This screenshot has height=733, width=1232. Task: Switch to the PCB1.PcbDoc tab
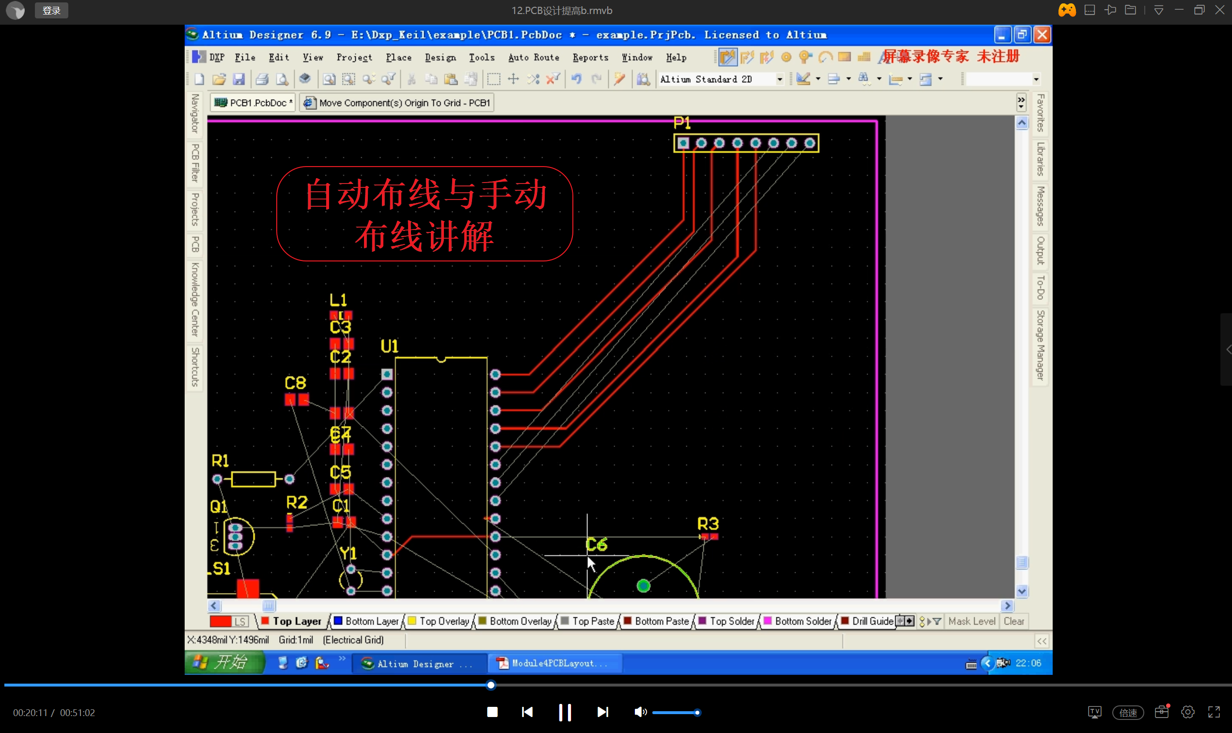(x=253, y=103)
